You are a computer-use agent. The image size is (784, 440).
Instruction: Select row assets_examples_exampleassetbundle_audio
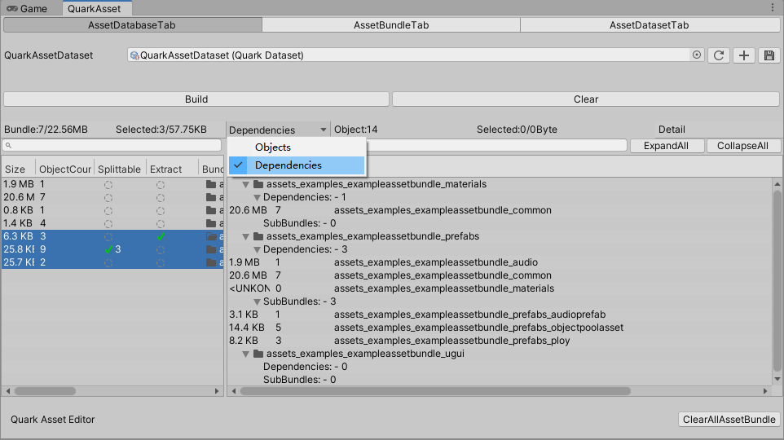(500, 262)
